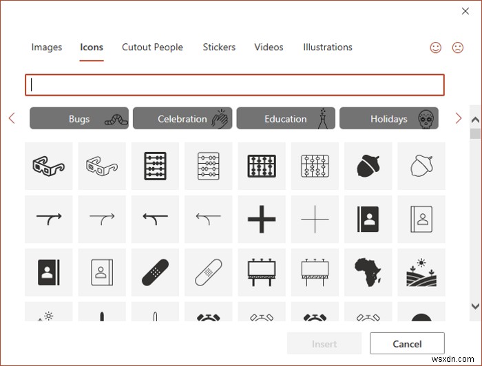Choose the farm field with sun icon
482x366 pixels.
click(421, 272)
